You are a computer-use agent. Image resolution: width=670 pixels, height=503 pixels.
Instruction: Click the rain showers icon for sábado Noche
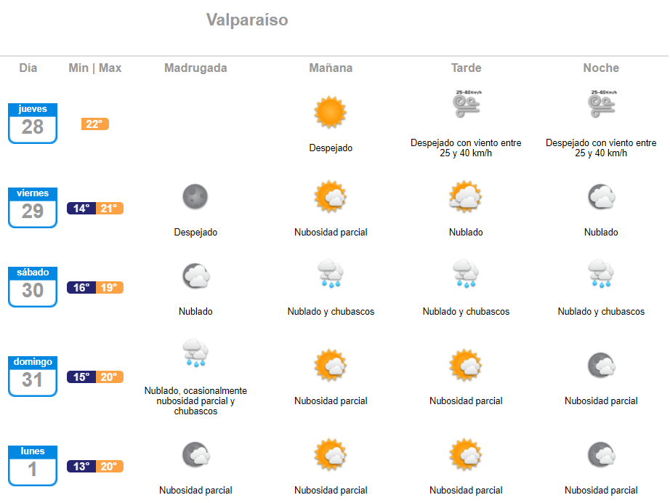pyautogui.click(x=601, y=273)
